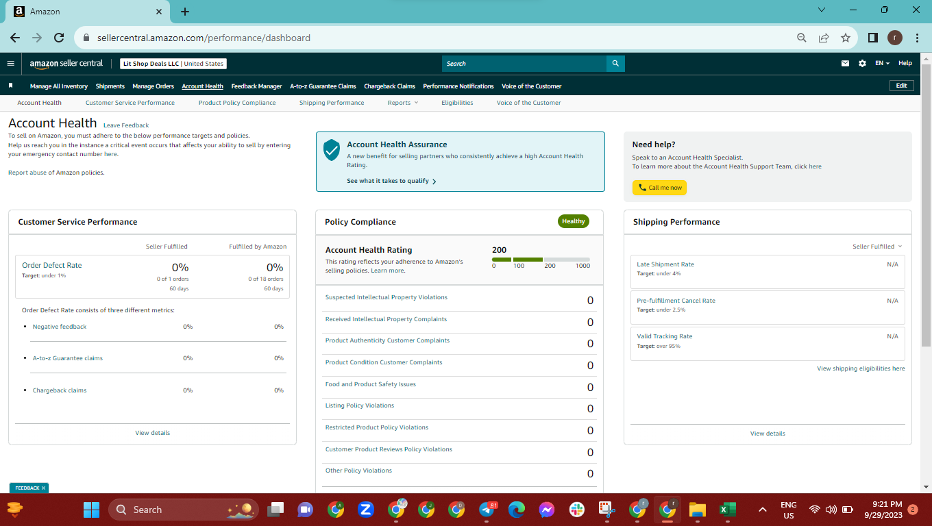Switch to the Product Policy Compliance tab
The image size is (932, 526).
tap(237, 103)
